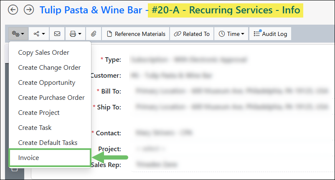The height and width of the screenshot is (180, 335).
Task: Click the Bill To field value
Action: coord(232,91)
